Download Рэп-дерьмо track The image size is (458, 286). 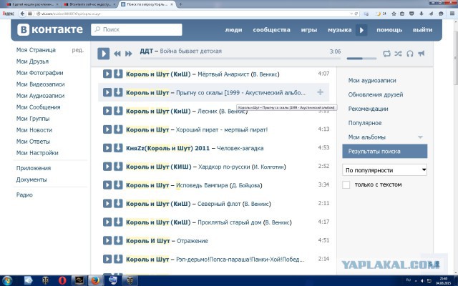tap(118, 259)
